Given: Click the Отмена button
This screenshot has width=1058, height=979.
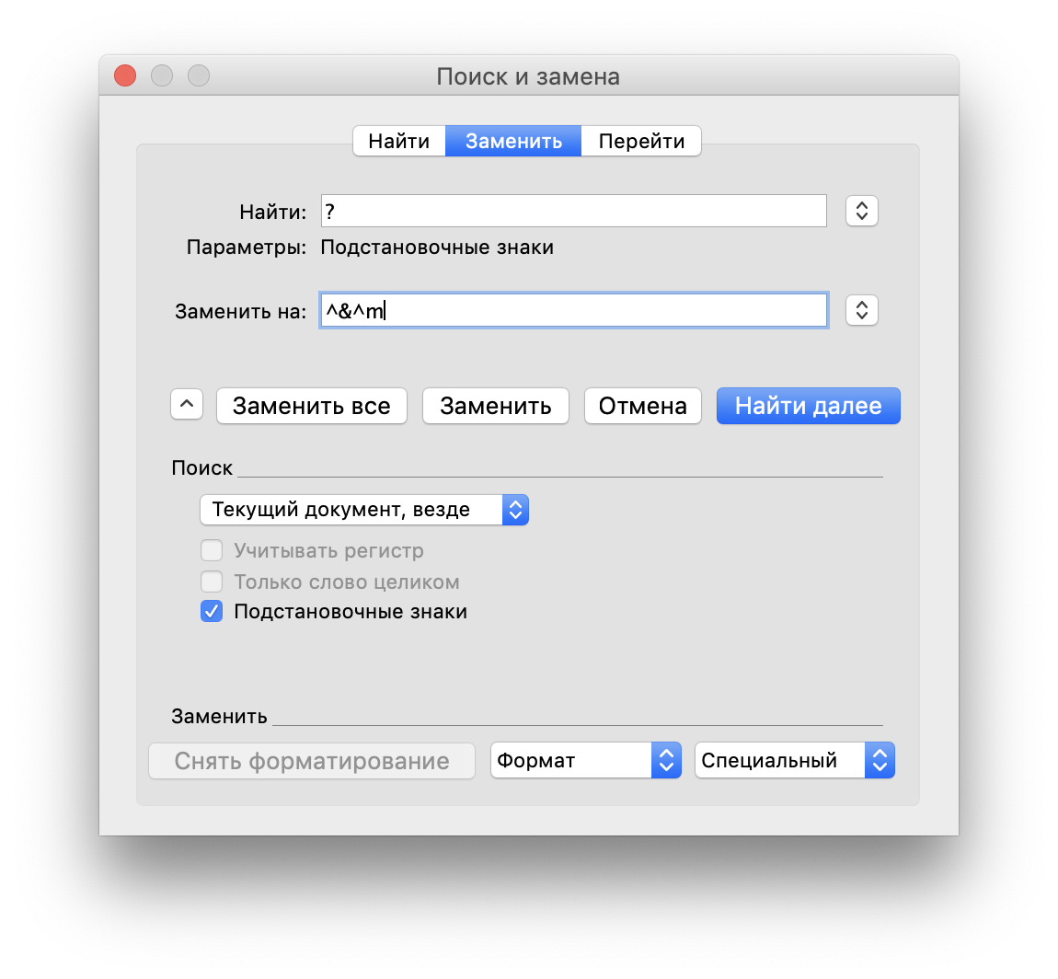Looking at the screenshot, I should [x=642, y=406].
